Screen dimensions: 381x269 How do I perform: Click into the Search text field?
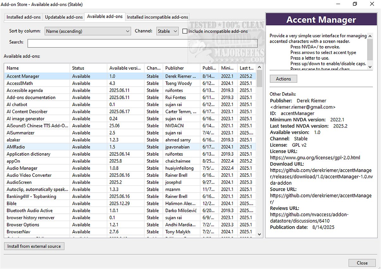tap(142, 43)
